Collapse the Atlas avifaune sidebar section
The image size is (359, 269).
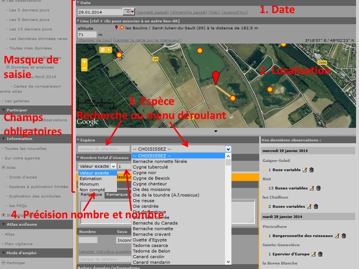3,225
